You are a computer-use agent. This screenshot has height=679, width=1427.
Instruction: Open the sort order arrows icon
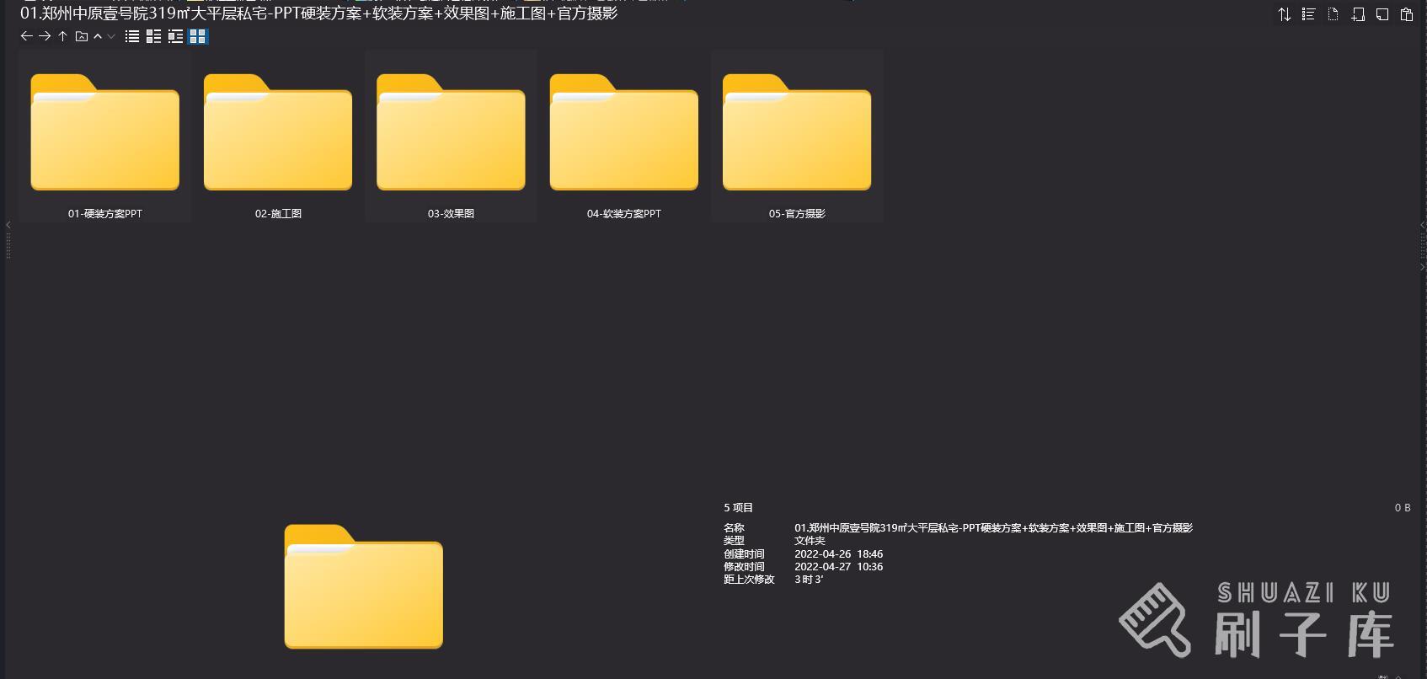1285,14
